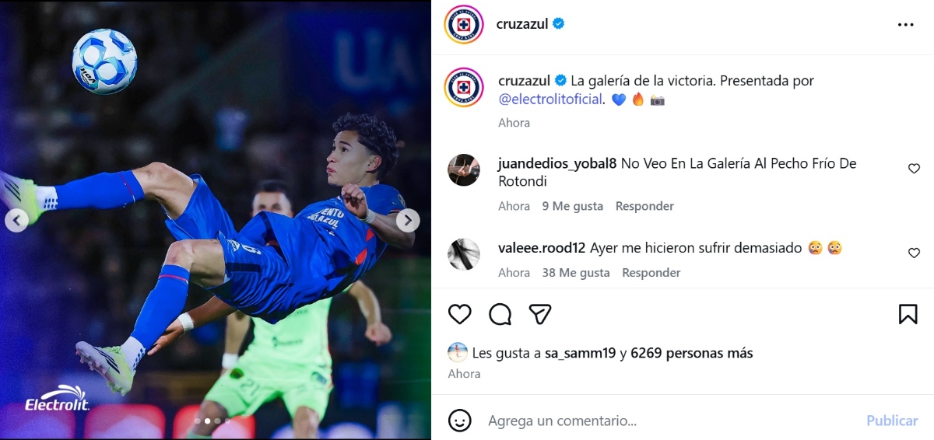This screenshot has width=934, height=440.
Task: Share post via paper plane icon
Action: pyautogui.click(x=540, y=314)
